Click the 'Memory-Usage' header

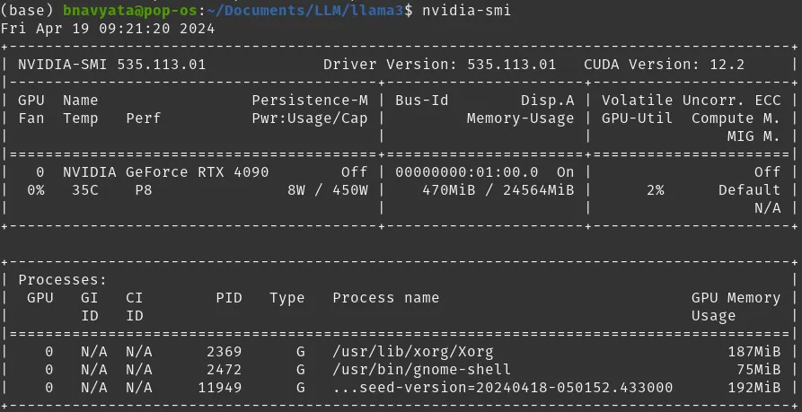point(520,118)
